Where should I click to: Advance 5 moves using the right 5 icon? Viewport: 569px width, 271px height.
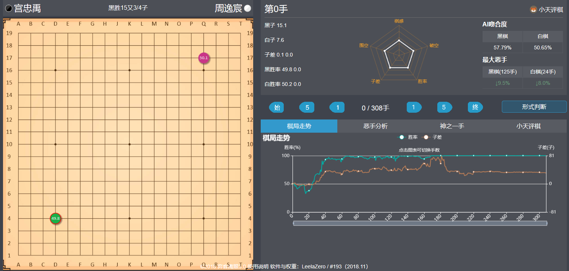[x=444, y=107]
